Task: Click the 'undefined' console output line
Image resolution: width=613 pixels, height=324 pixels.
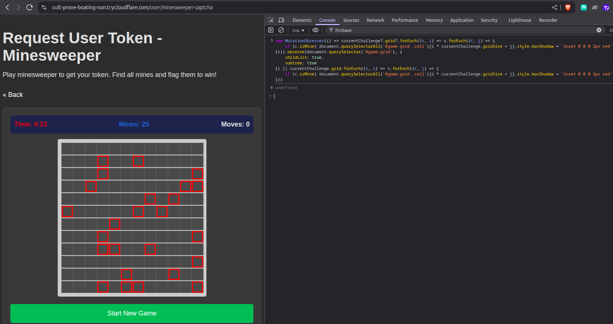Action: pos(286,88)
